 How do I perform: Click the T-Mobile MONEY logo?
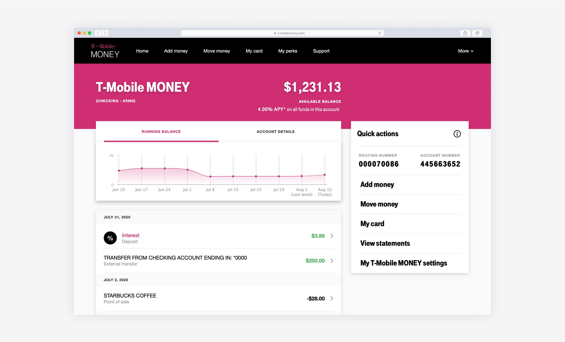click(x=105, y=51)
